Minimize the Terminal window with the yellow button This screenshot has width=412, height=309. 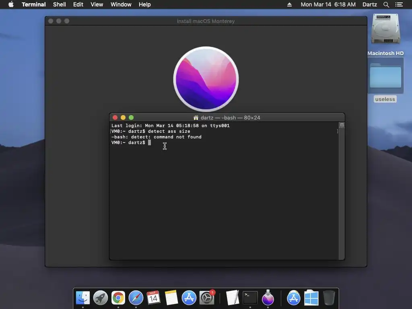click(x=123, y=117)
